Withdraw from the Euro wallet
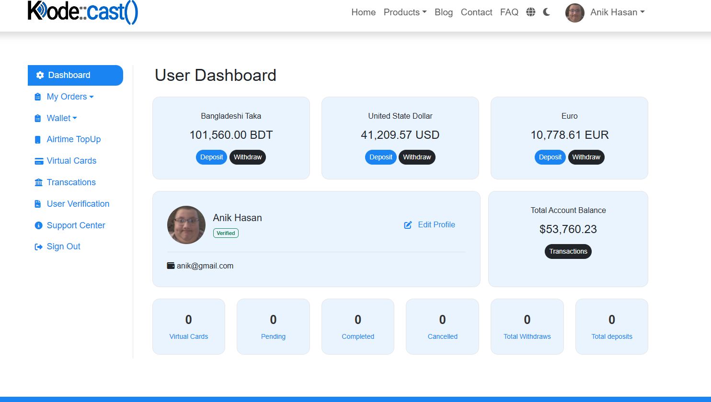 click(x=586, y=157)
